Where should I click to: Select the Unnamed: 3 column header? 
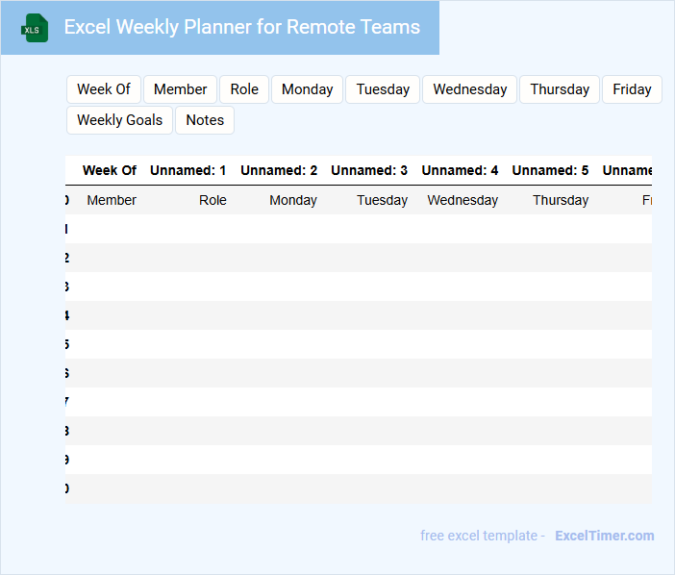(x=368, y=170)
